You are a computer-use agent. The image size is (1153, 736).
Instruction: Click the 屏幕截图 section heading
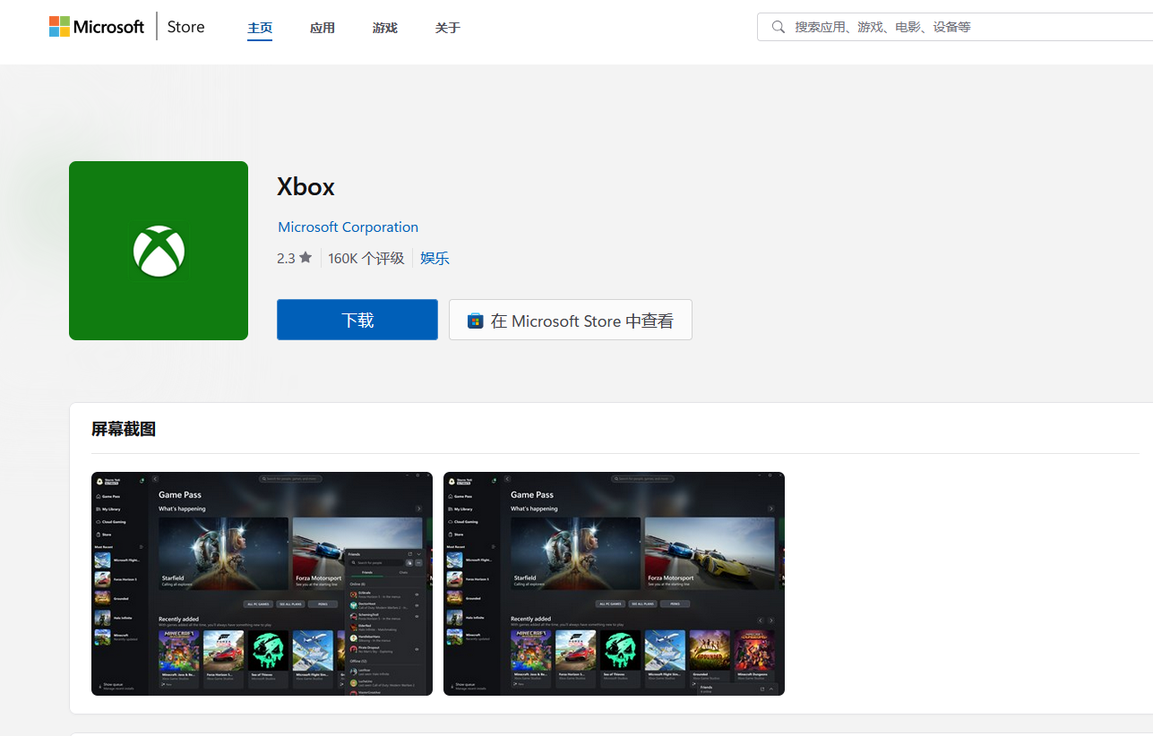tap(124, 429)
